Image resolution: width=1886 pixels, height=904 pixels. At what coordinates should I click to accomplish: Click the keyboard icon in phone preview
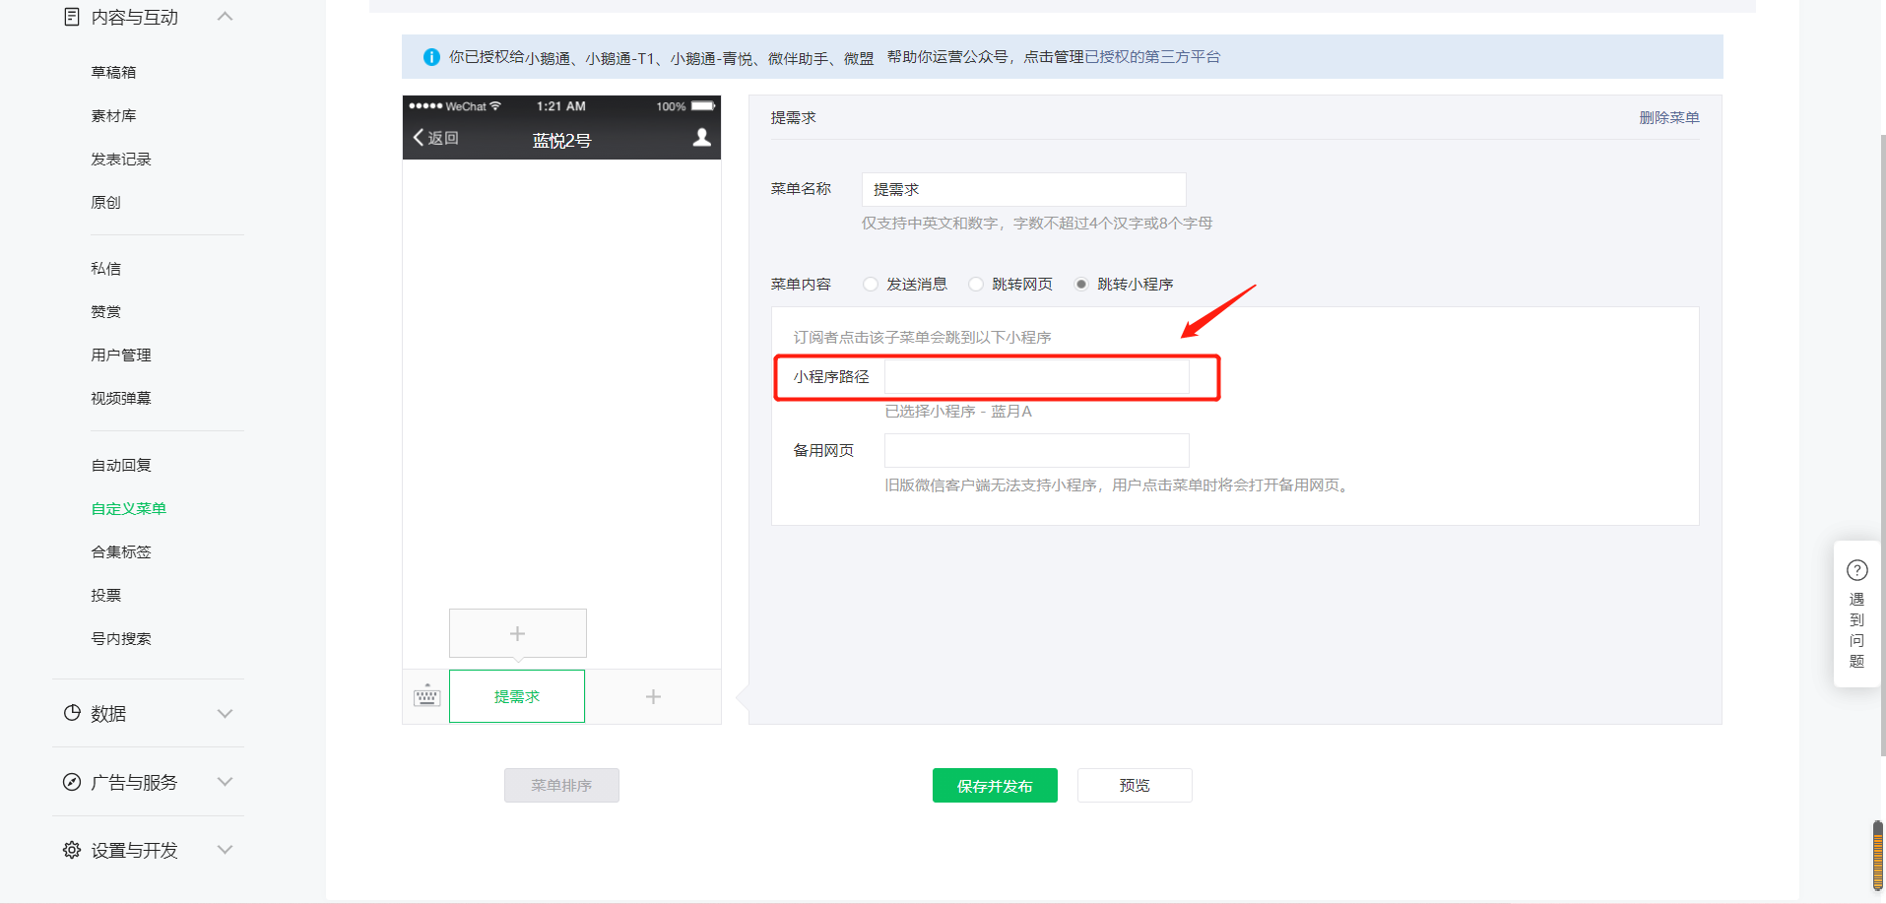click(426, 695)
